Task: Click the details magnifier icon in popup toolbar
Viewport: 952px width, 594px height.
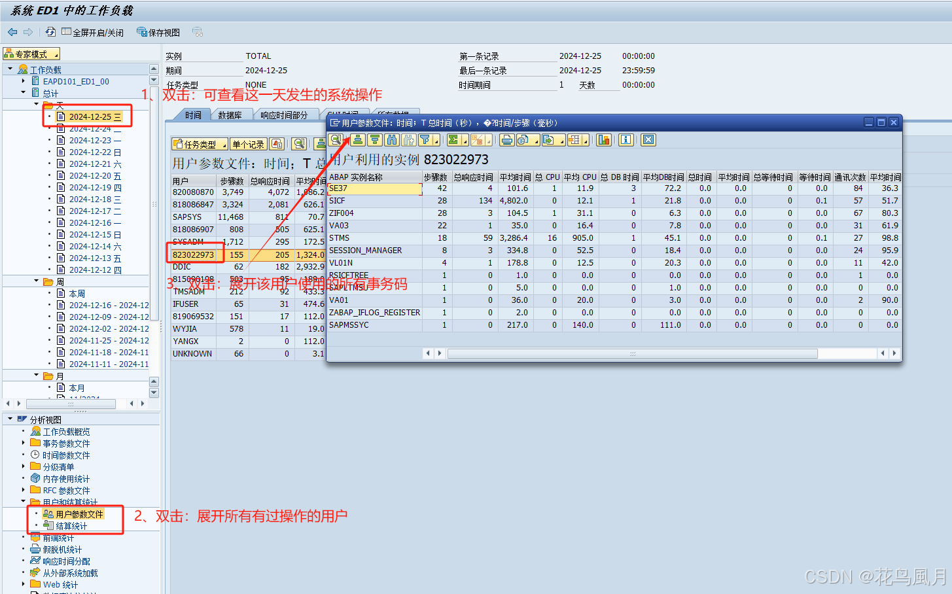Action: click(x=336, y=139)
